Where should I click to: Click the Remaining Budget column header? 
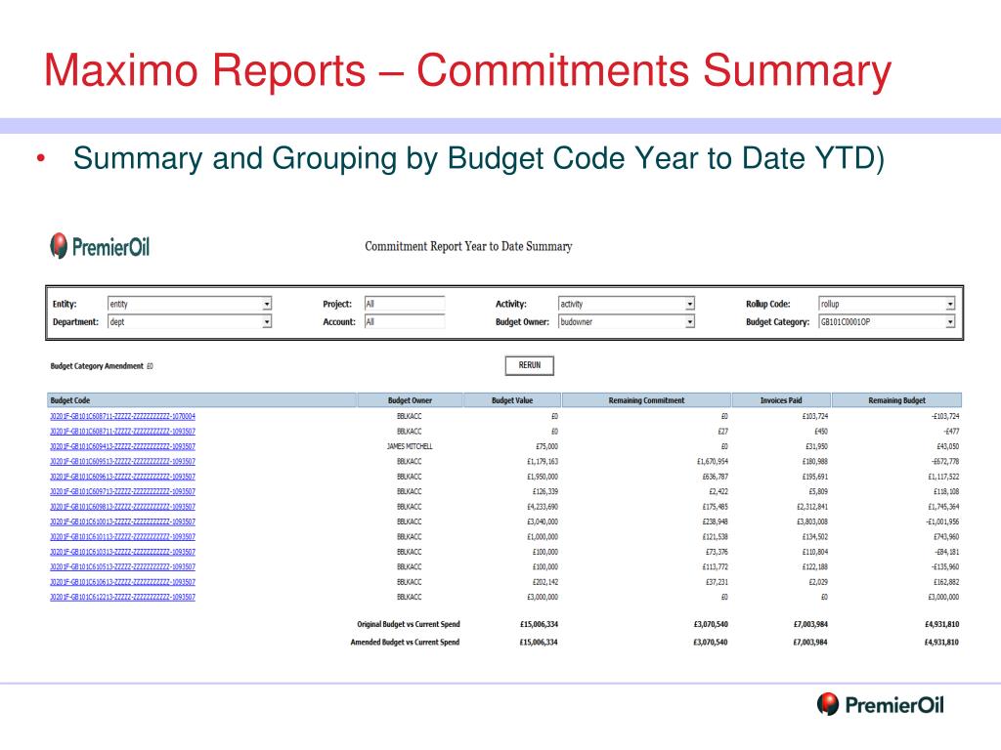point(896,400)
